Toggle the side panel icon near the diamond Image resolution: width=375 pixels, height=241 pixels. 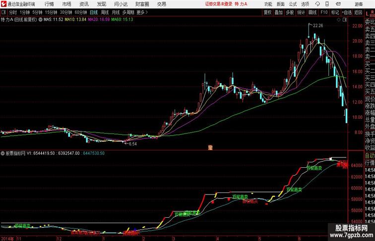[x=345, y=20]
